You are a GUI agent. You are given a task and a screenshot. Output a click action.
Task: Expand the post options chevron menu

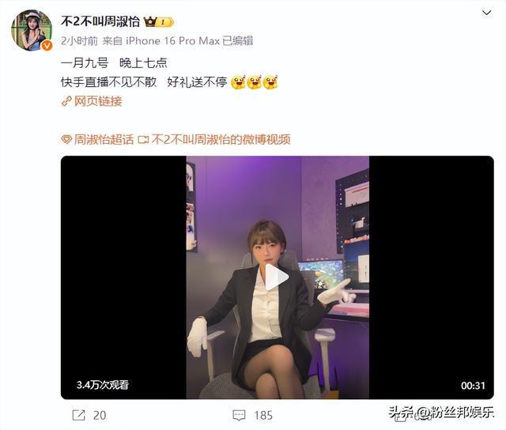(487, 13)
